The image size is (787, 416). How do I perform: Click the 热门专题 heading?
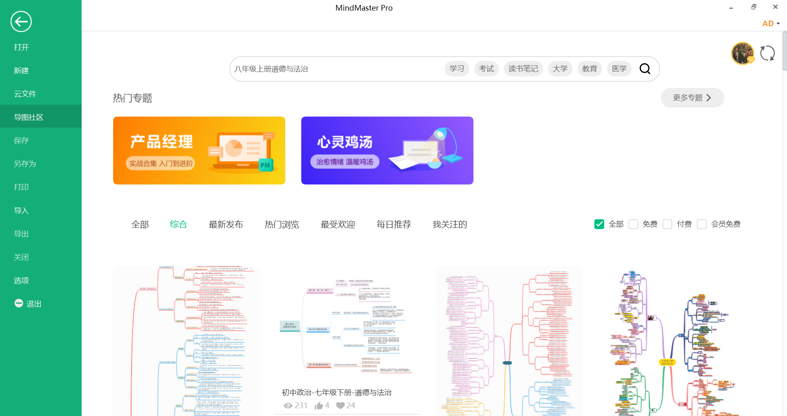click(133, 98)
